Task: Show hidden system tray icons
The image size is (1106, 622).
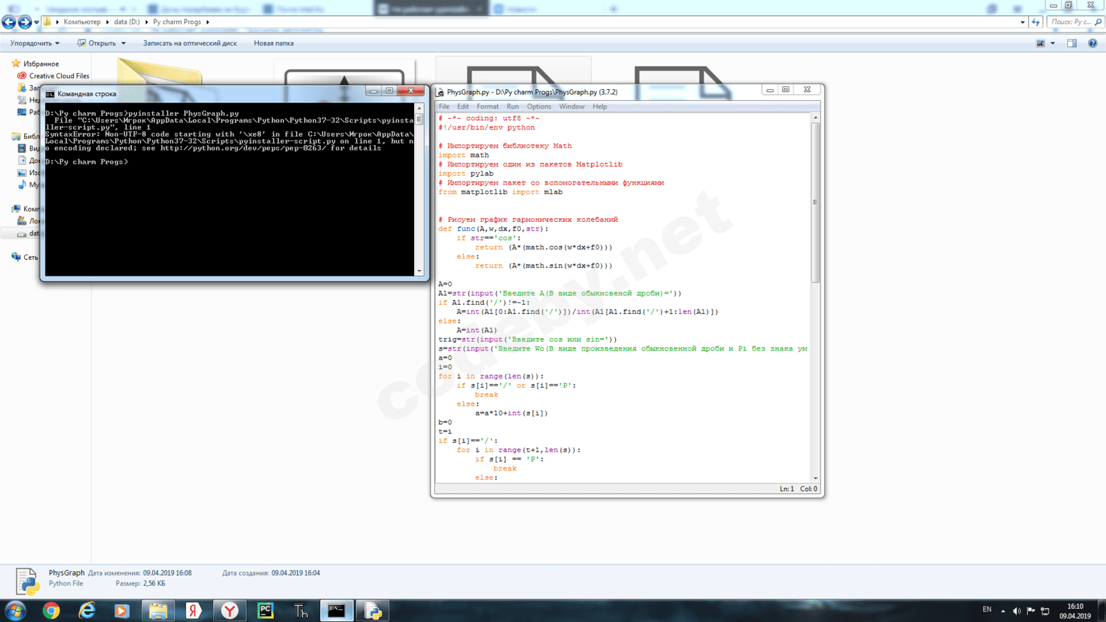Action: [x=1003, y=611]
